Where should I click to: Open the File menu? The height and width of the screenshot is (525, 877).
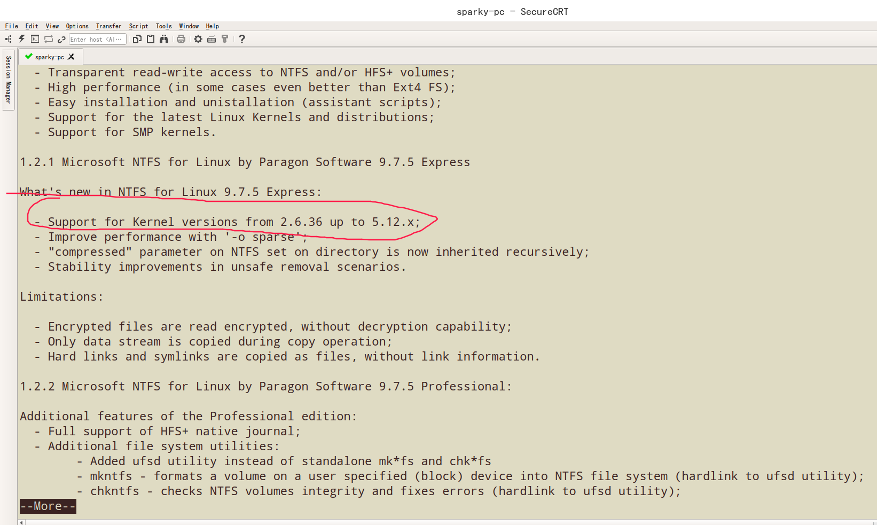[12, 26]
